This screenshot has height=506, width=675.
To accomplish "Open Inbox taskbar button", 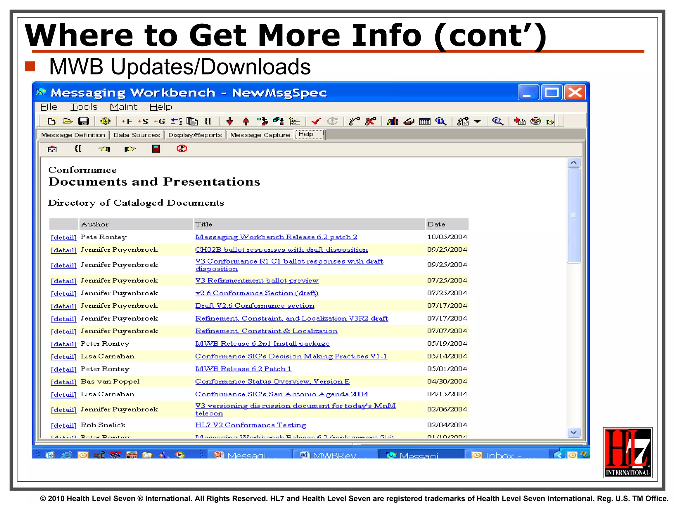I will (506, 455).
